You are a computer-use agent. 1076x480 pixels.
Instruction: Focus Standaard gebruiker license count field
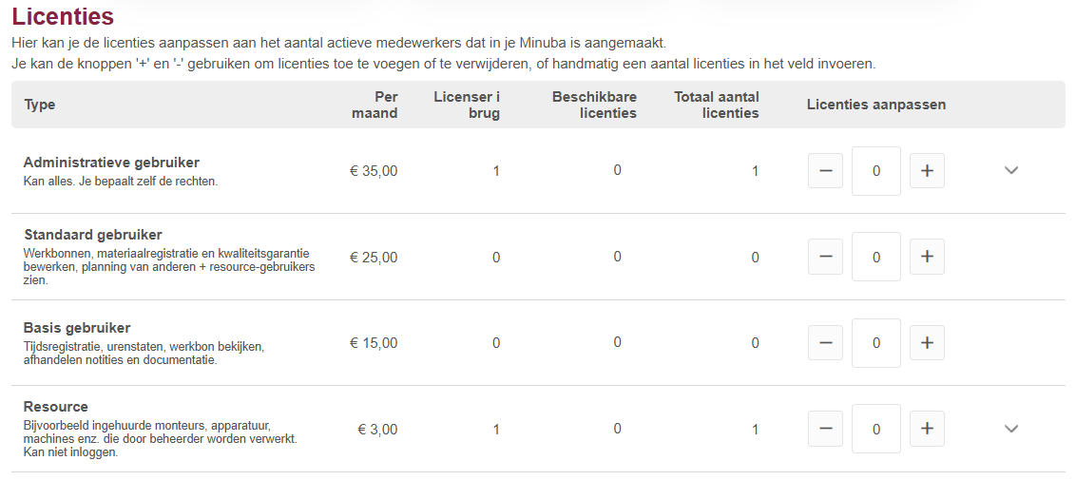875,257
